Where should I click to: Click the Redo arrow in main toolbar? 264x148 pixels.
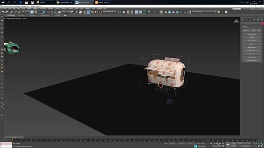(7, 12)
